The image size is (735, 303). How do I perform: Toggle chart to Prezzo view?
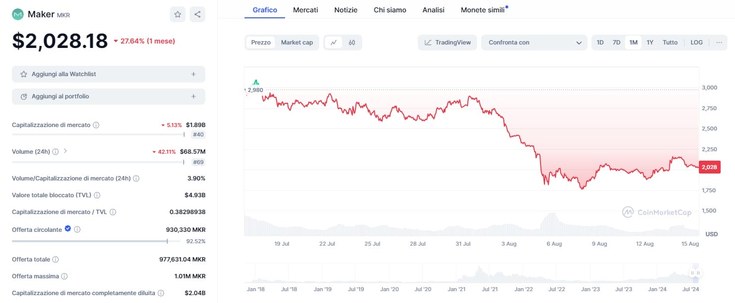pyautogui.click(x=261, y=43)
